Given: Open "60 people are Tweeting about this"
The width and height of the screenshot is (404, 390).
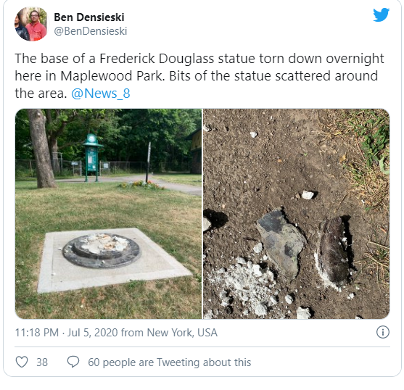Looking at the screenshot, I should [x=170, y=362].
